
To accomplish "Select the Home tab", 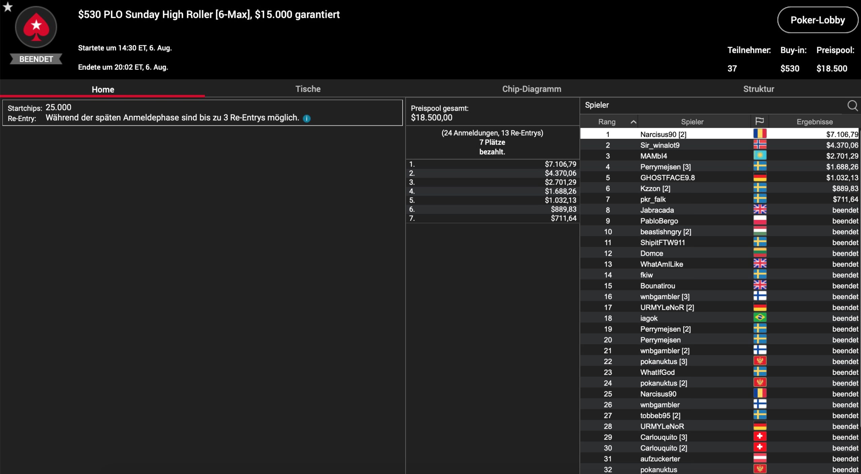I will (103, 89).
